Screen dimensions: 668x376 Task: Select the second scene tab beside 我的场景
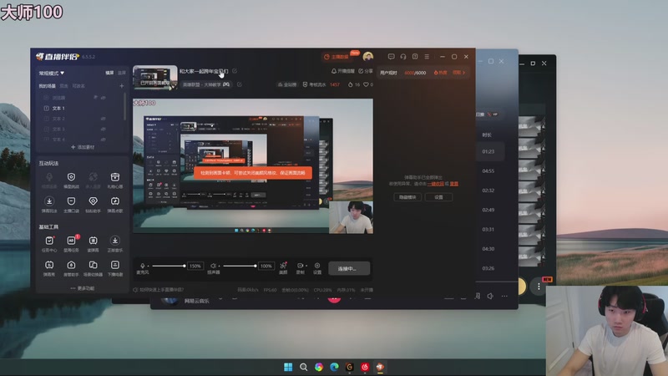tap(64, 86)
